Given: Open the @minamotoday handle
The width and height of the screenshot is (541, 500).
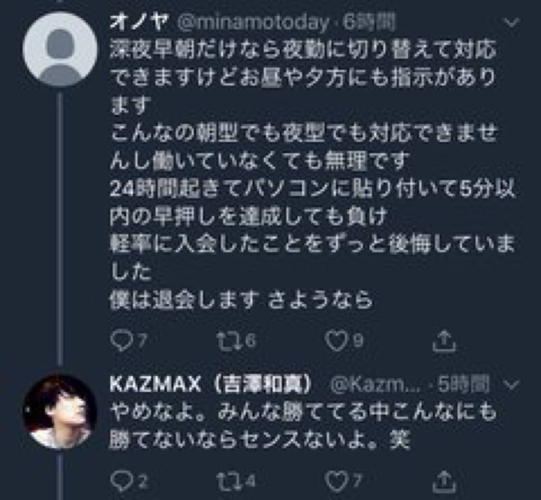Looking at the screenshot, I should point(253,22).
